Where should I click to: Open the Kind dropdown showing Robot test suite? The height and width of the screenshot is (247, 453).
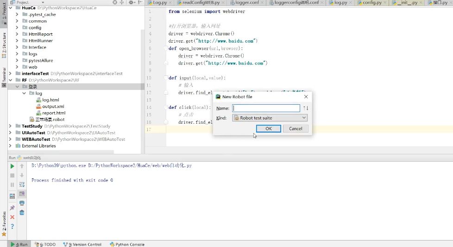(270, 118)
